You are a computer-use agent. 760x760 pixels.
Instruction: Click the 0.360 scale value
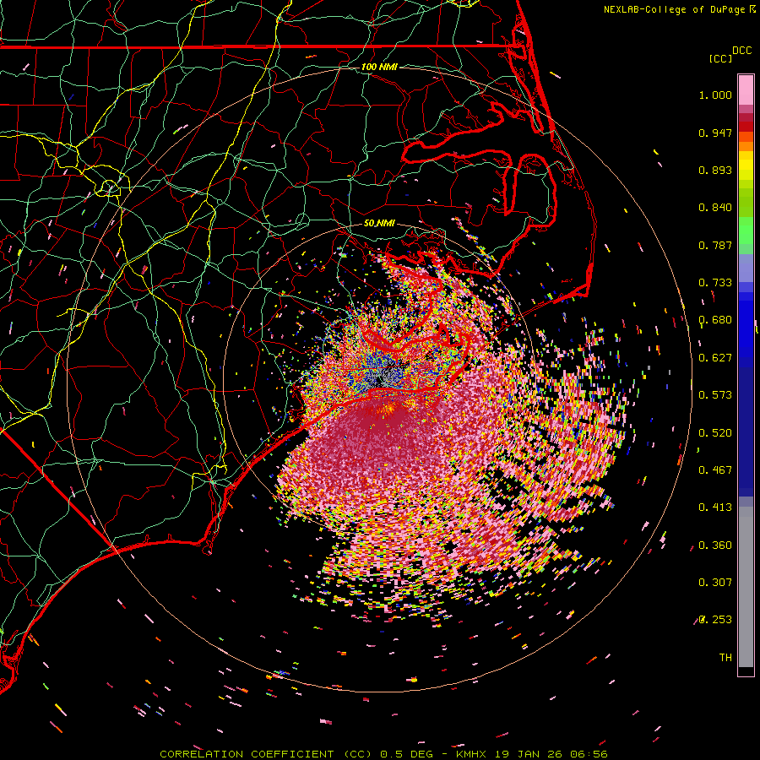[x=715, y=546]
